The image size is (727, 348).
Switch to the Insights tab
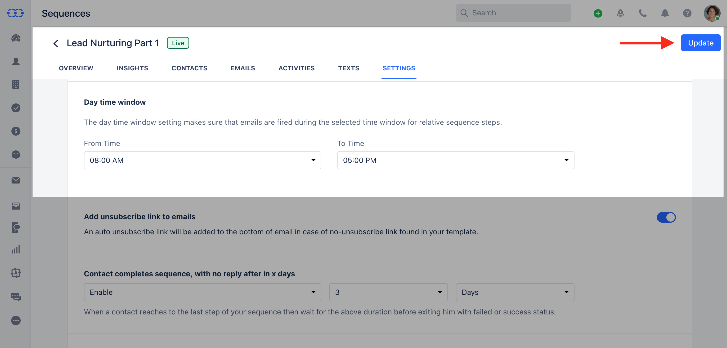point(132,68)
